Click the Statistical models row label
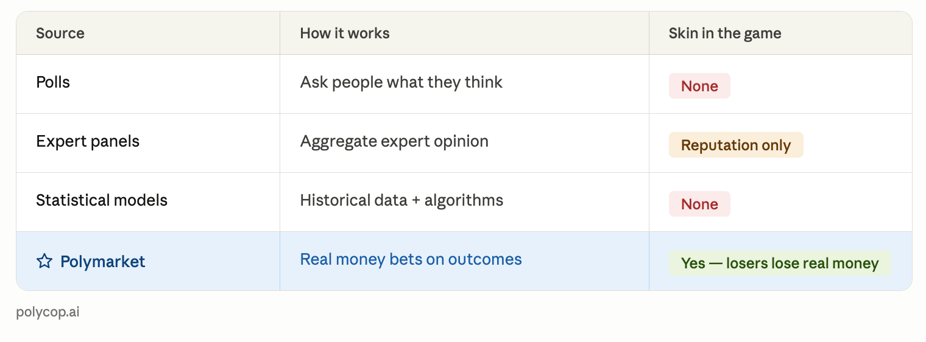Screen dimensions: 926x342 pyautogui.click(x=102, y=200)
